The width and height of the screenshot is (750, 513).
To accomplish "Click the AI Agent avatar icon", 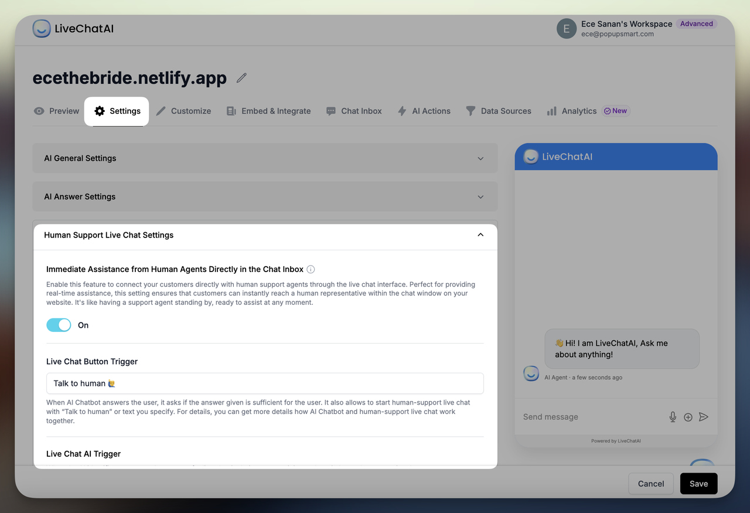I will 531,373.
